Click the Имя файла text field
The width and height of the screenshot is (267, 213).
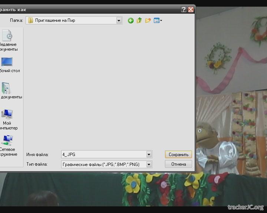pyautogui.click(x=103, y=155)
